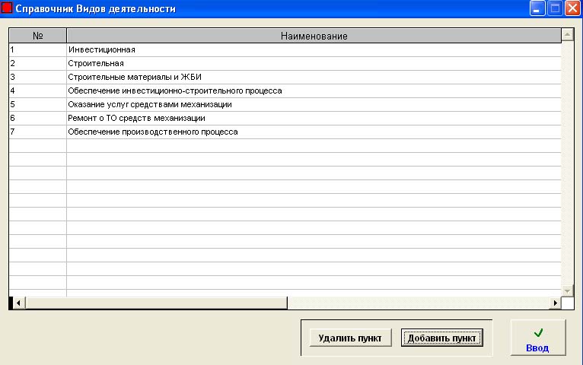Select the Строительная row

(285, 63)
